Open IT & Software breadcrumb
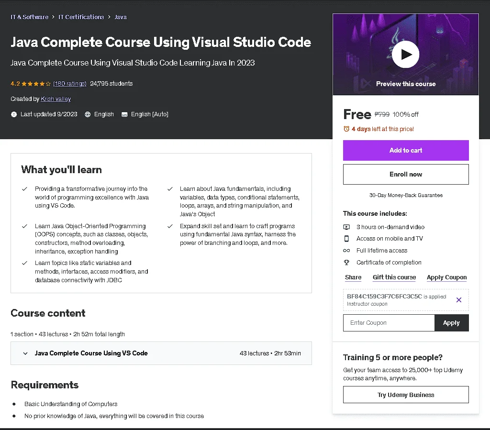Image resolution: width=490 pixels, height=430 pixels. tap(29, 17)
